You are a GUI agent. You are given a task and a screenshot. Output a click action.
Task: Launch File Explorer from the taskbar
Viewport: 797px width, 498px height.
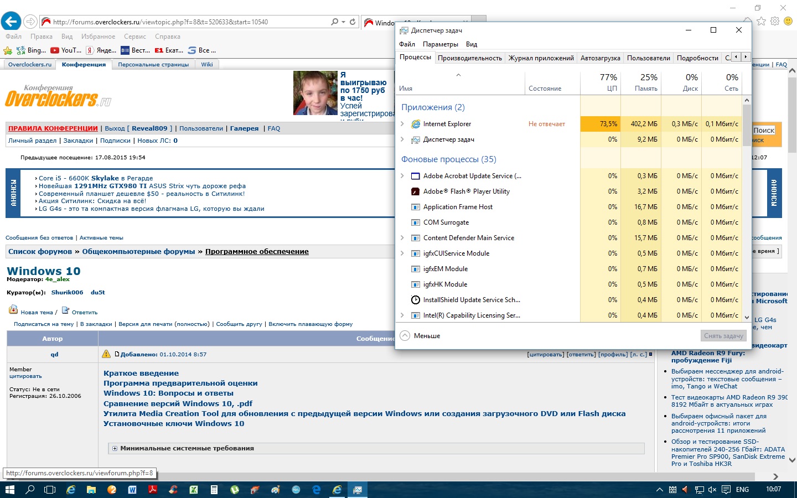click(91, 490)
